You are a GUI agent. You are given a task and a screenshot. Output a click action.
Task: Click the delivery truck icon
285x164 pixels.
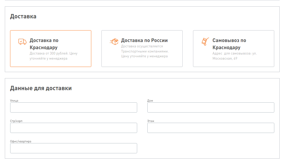click(22, 42)
